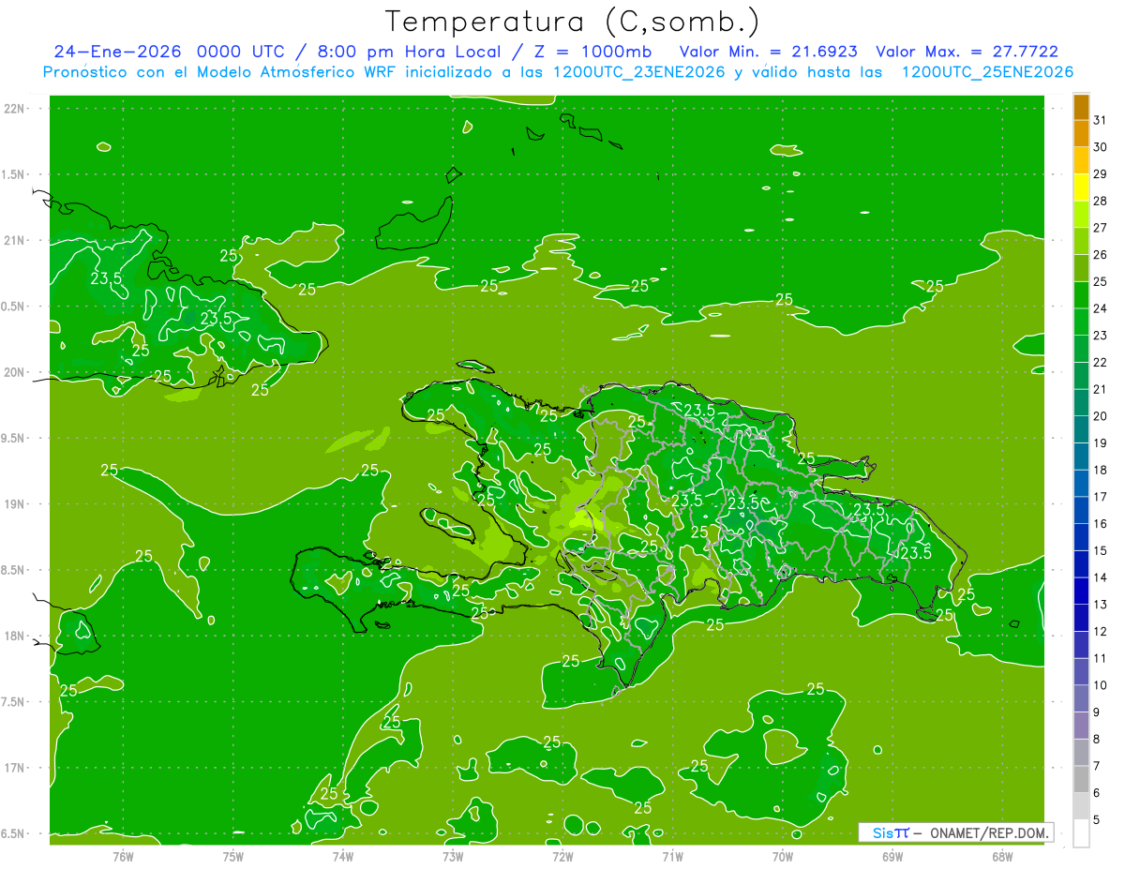Click the "68W" longitude axis label
Viewport: 1125px width, 869px height.
(x=1002, y=856)
